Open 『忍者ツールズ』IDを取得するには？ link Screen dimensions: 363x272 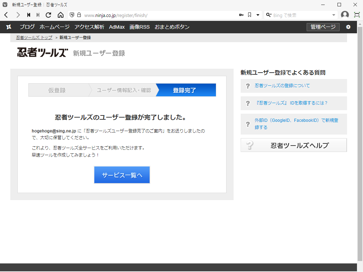(291, 103)
